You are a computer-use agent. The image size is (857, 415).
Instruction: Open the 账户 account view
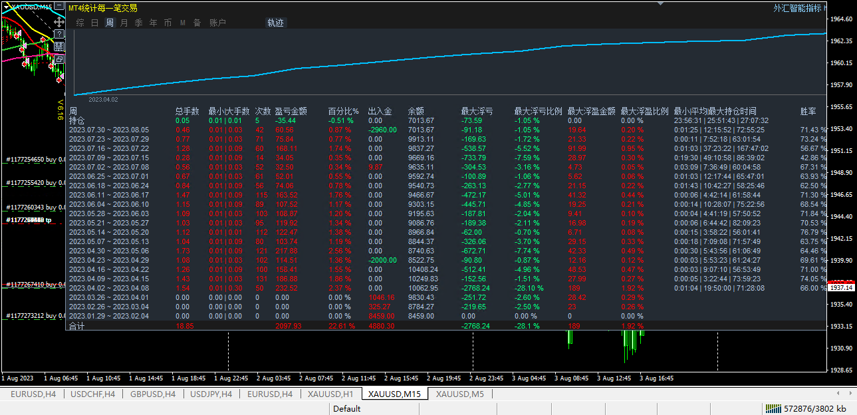217,23
